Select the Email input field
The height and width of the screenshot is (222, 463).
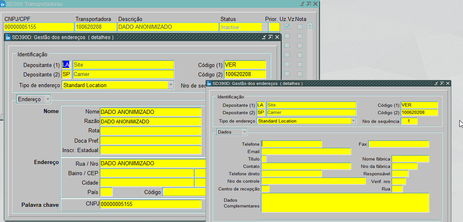(306, 152)
